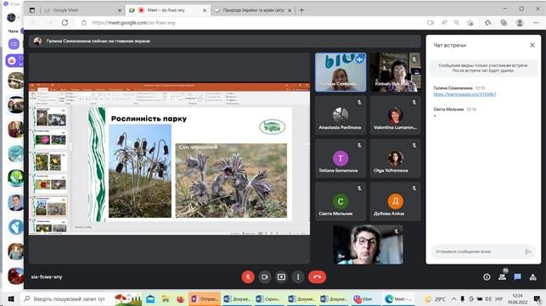546x306 pixels.
Task: Close the meeting chat panel
Action: coord(532,45)
